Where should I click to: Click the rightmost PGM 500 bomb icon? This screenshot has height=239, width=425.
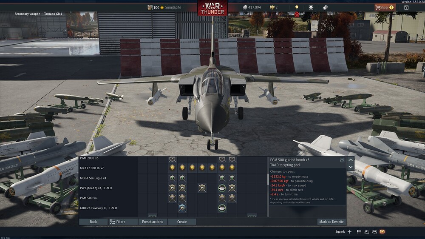[x=232, y=198]
